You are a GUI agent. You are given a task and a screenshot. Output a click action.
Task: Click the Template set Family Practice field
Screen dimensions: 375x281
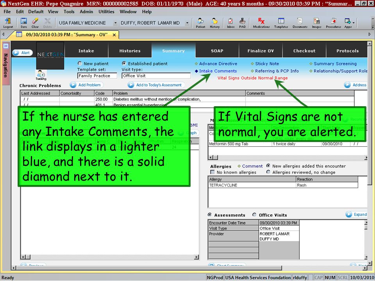[x=97, y=76]
